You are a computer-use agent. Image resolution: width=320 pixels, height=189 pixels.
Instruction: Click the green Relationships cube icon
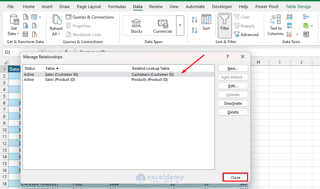tap(306, 26)
